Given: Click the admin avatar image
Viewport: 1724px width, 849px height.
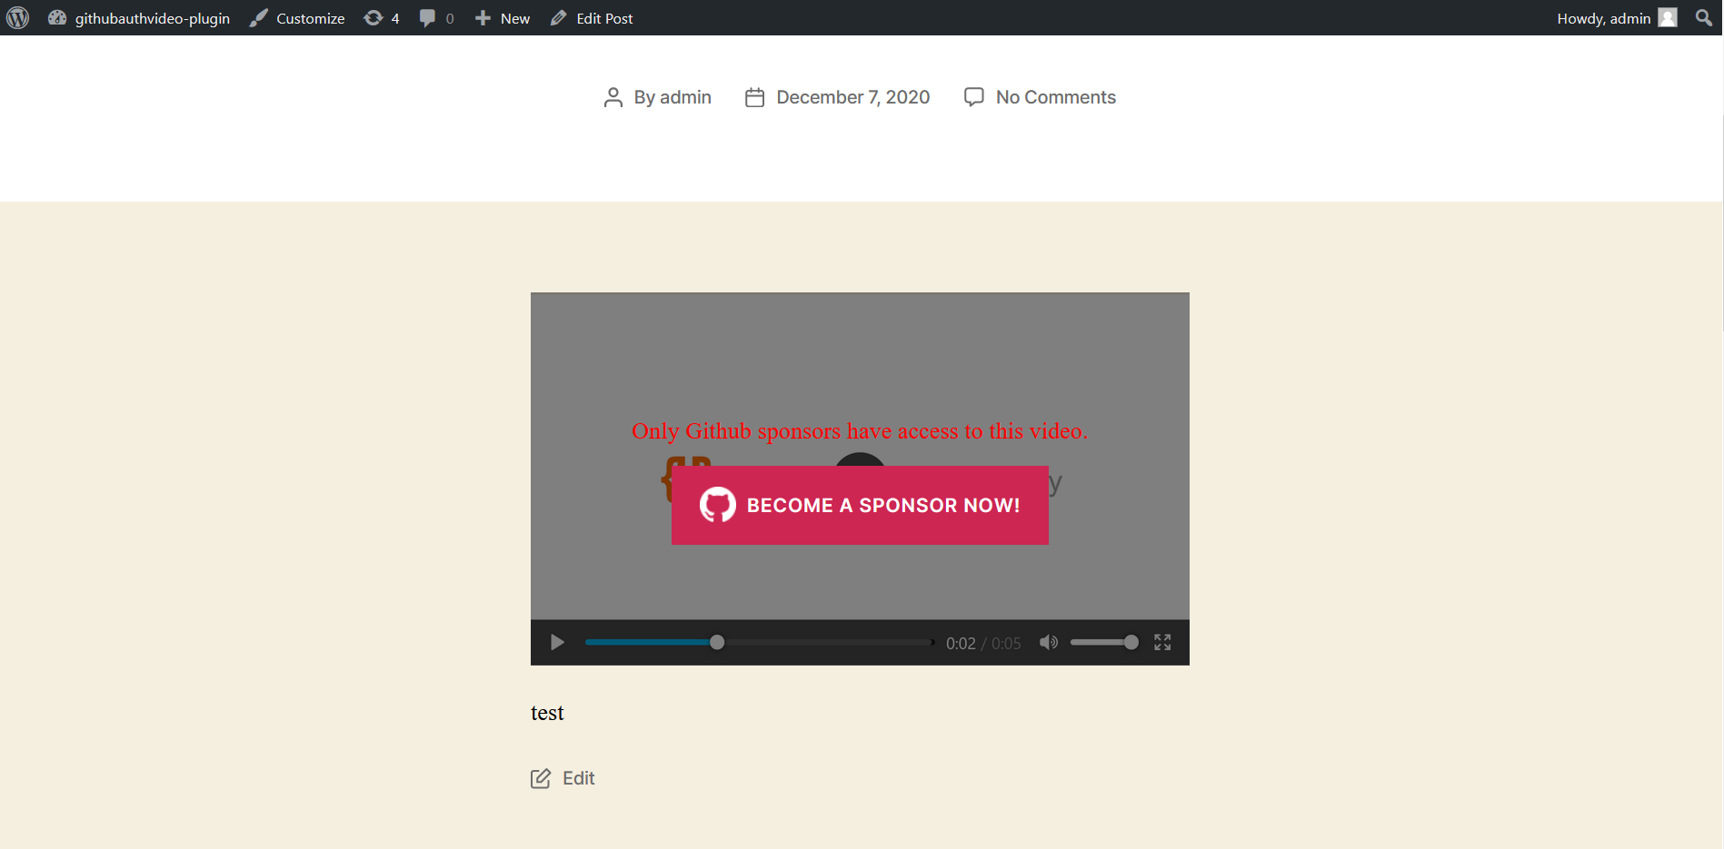Looking at the screenshot, I should (x=1668, y=18).
